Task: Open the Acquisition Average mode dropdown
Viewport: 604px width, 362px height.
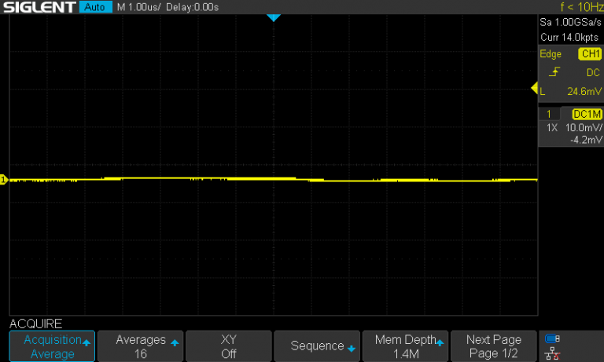Action: tap(52, 346)
